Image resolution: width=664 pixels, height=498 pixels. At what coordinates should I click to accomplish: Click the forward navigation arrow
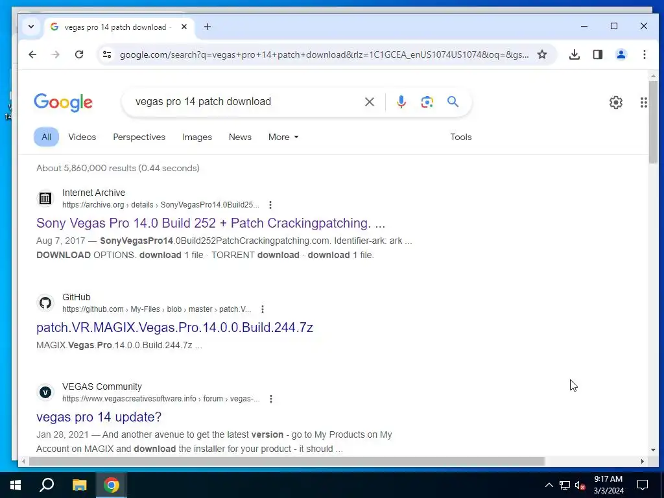56,54
